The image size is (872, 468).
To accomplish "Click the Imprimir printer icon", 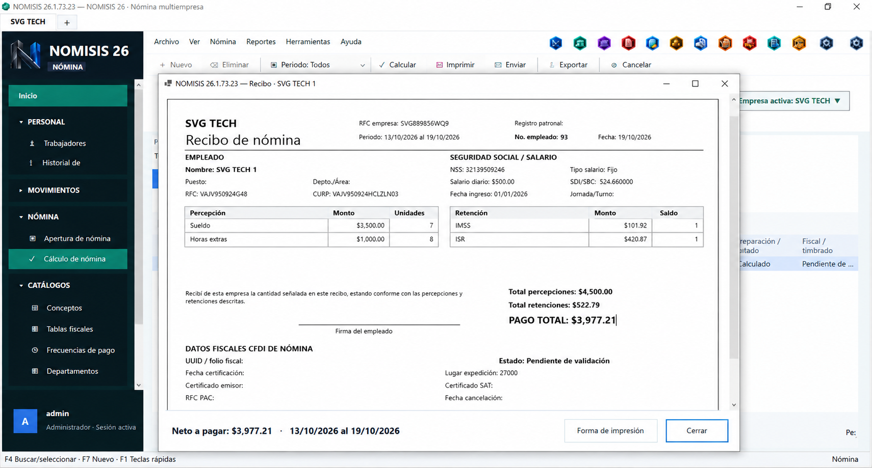I will click(439, 65).
